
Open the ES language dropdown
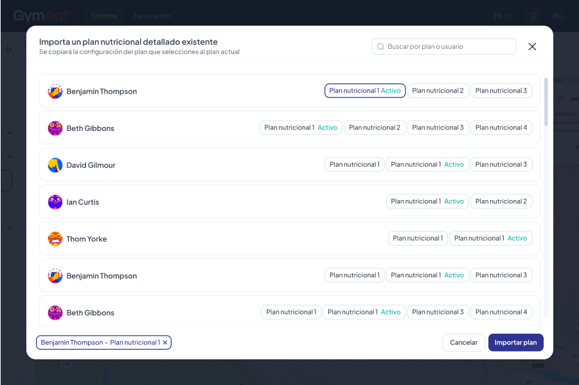click(503, 15)
